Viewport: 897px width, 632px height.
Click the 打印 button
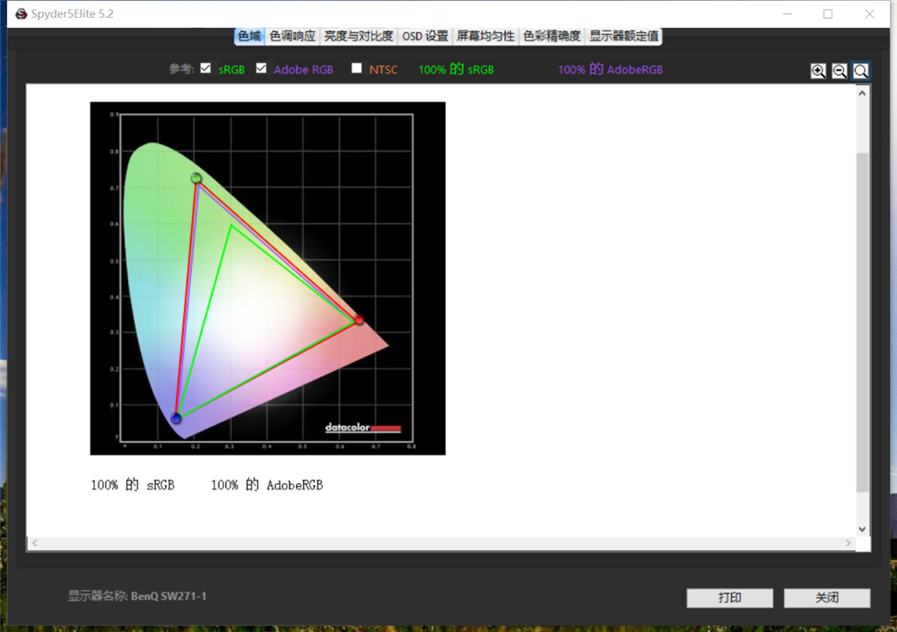tap(729, 598)
